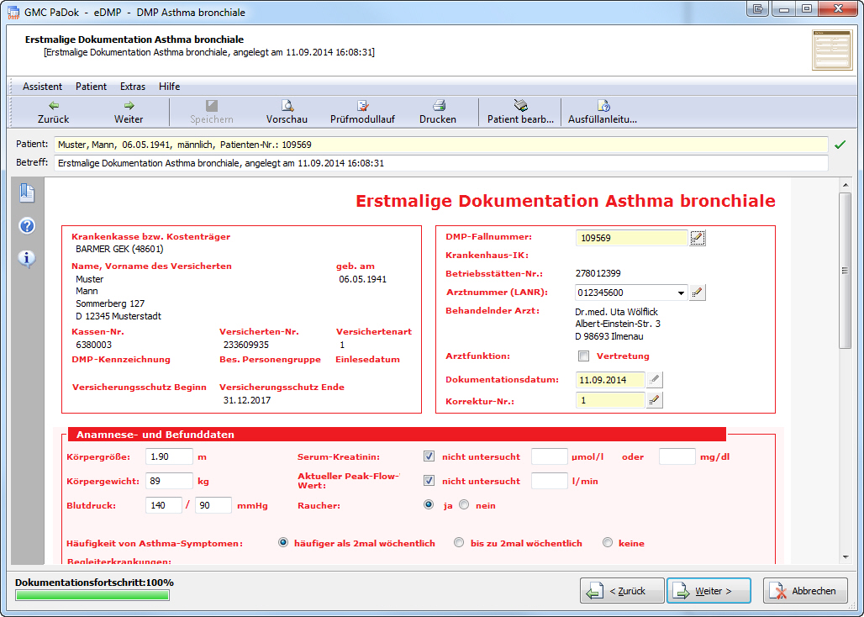The image size is (864, 617).
Task: Click the Zurück toolbar arrow icon
Action: point(54,105)
